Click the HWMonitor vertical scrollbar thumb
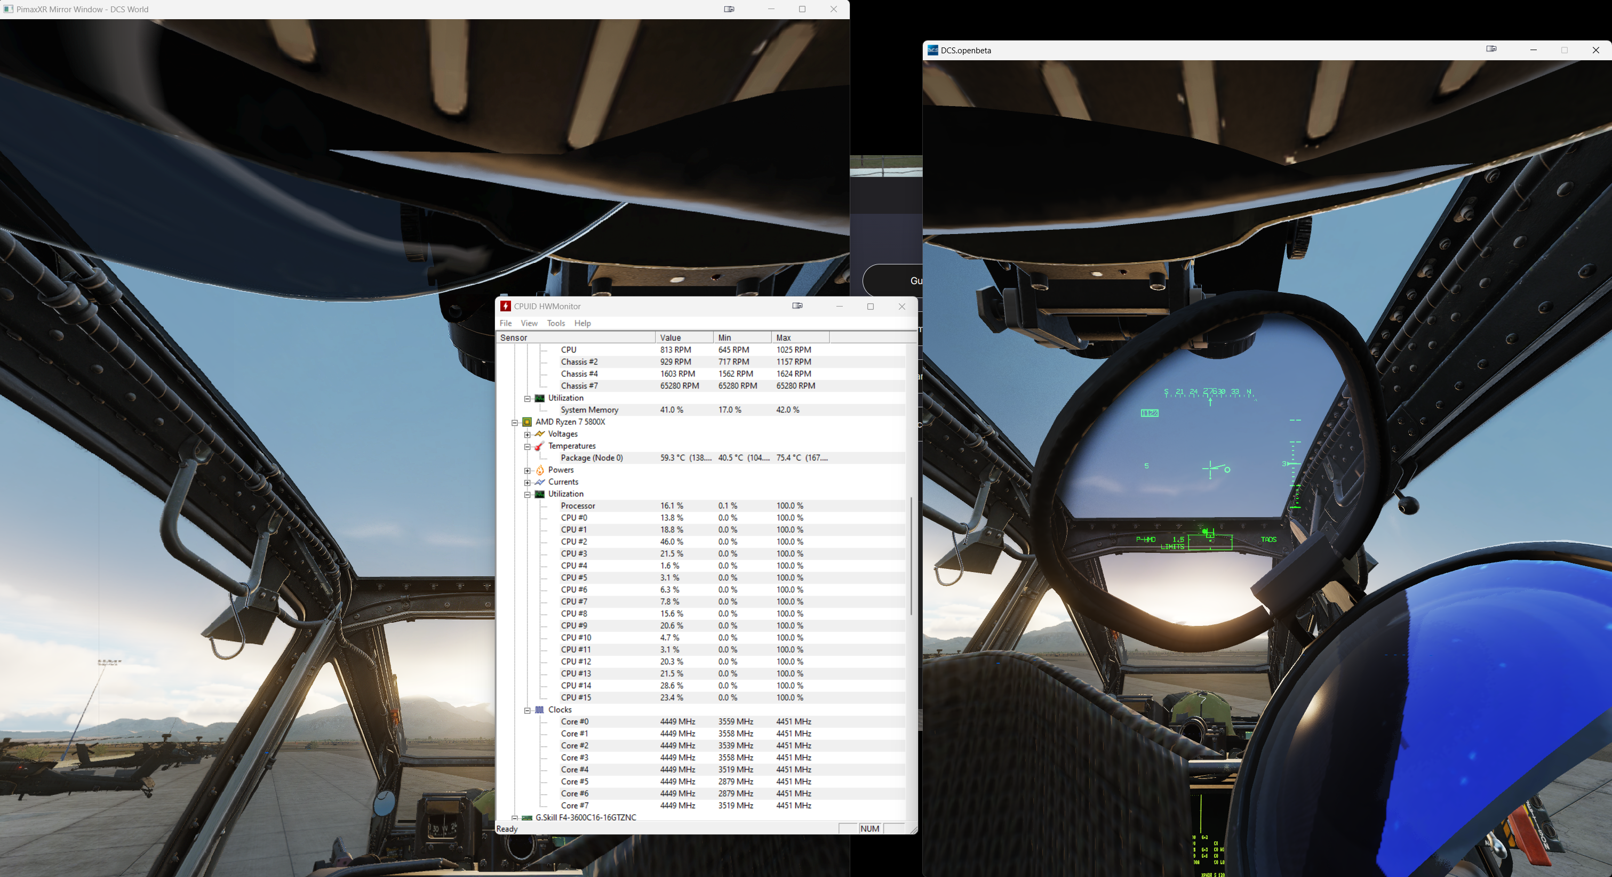Viewport: 1612px width, 877px height. [x=911, y=556]
